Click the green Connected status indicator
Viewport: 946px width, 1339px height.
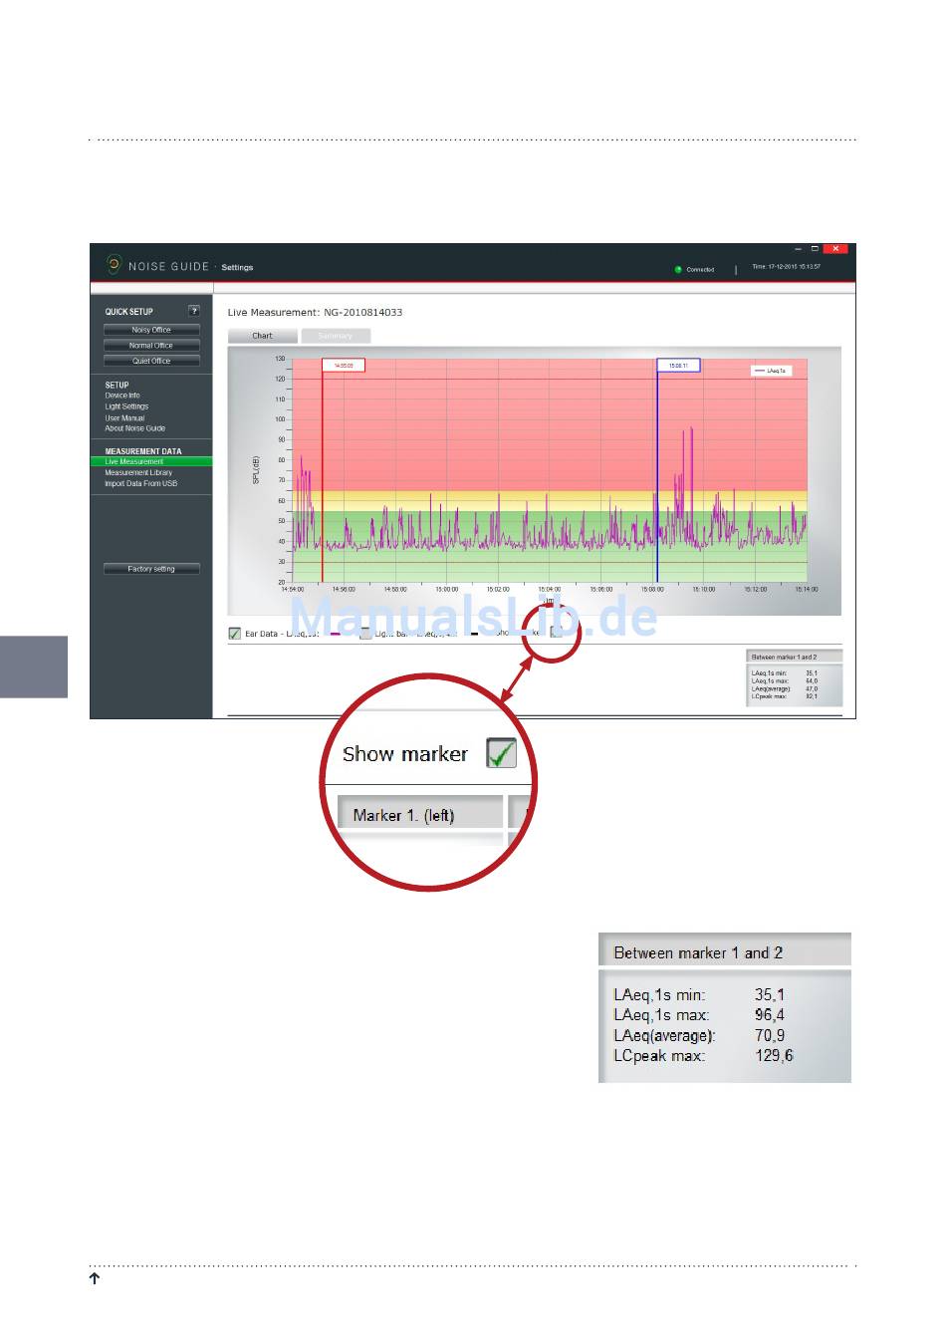pyautogui.click(x=678, y=269)
